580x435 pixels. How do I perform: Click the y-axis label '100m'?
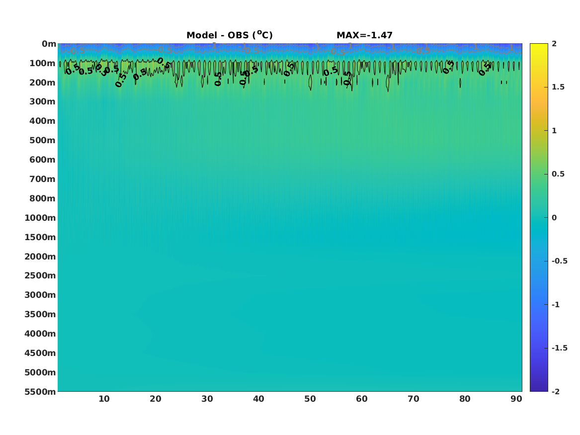click(43, 63)
